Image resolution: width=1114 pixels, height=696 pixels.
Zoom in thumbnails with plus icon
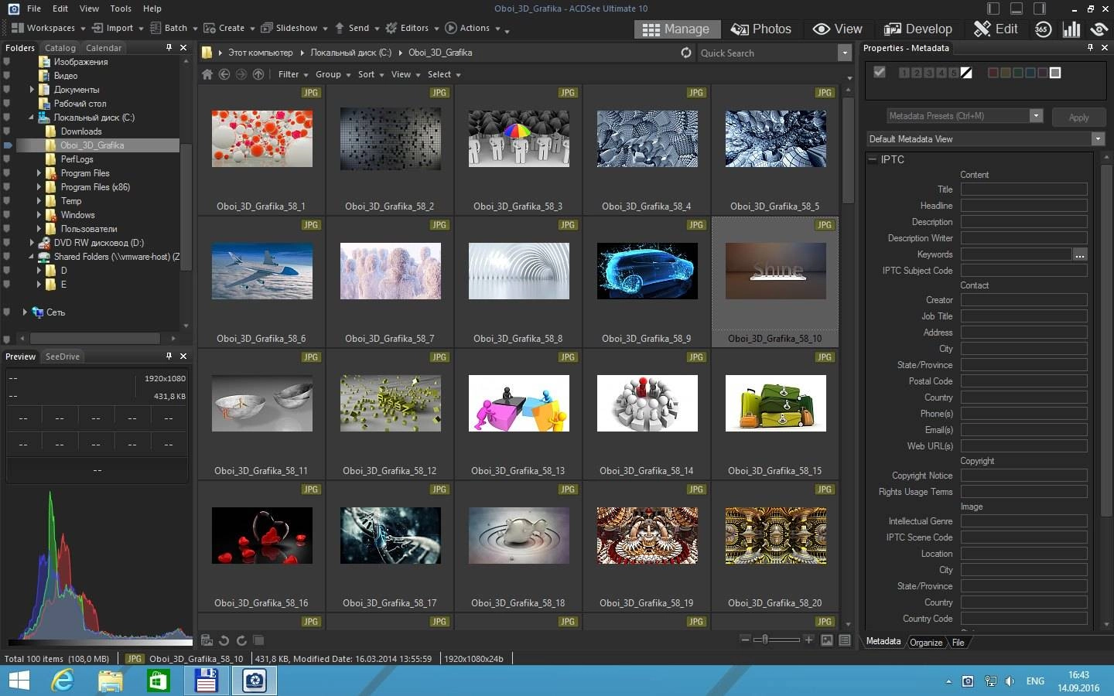pyautogui.click(x=808, y=640)
